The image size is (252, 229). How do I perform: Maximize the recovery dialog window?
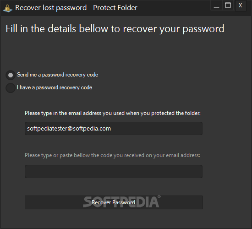point(228,5)
